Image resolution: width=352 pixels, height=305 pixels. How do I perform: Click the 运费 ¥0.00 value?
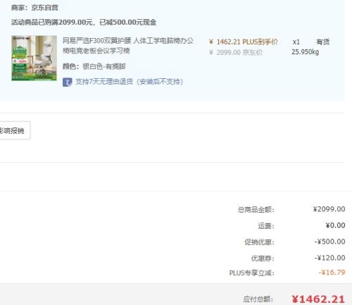pos(335,225)
